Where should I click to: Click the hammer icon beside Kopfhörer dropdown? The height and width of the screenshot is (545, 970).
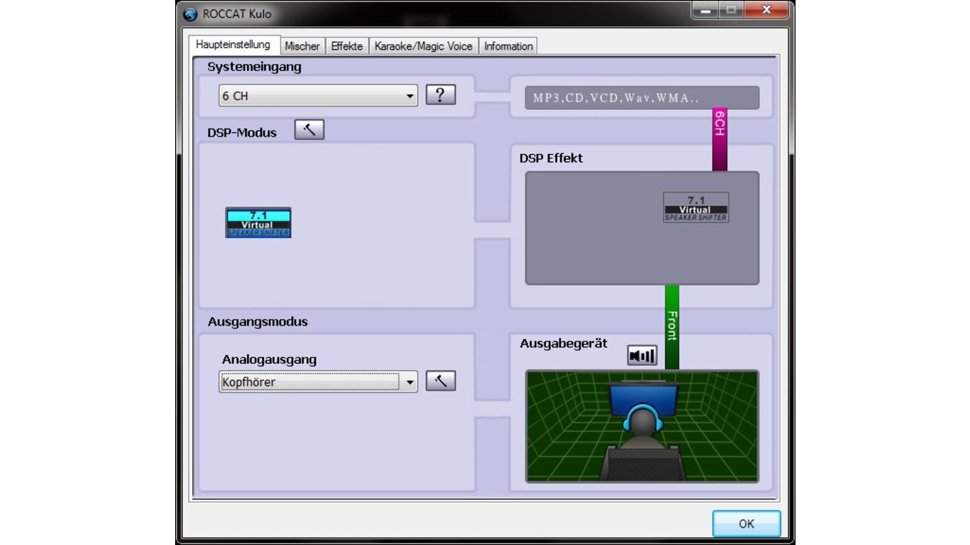coord(441,381)
